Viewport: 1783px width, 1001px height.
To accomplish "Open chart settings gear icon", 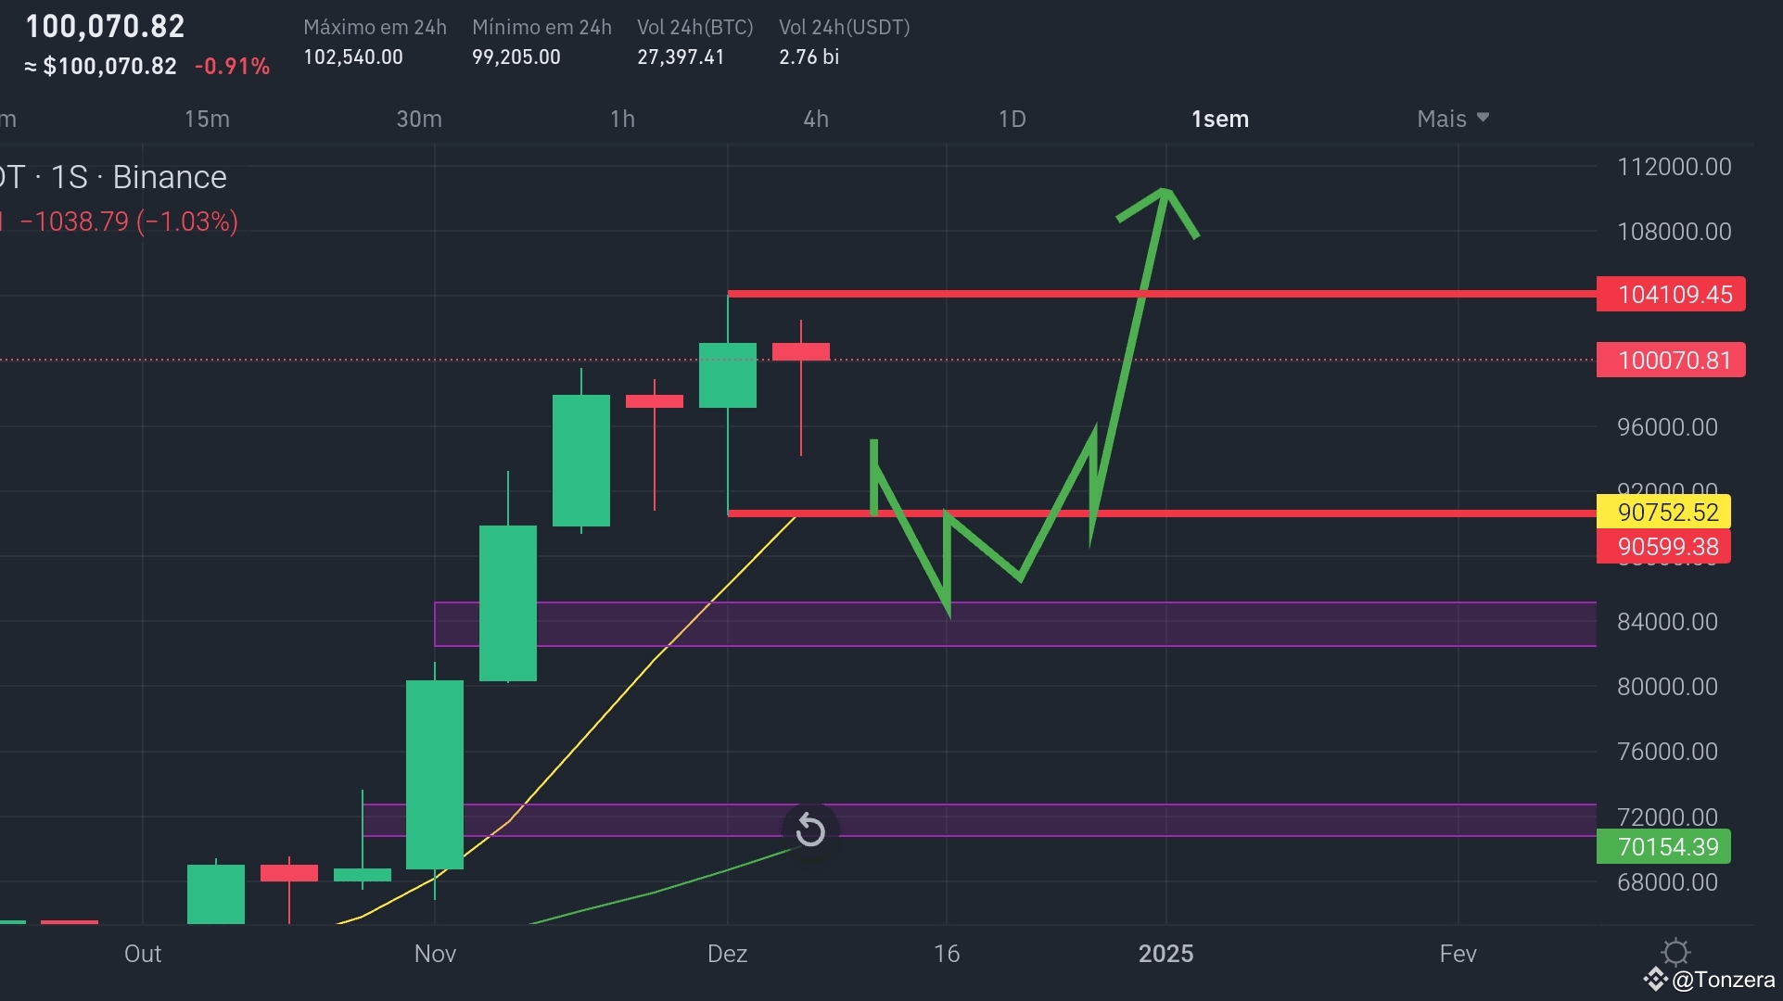I will [x=1675, y=952].
